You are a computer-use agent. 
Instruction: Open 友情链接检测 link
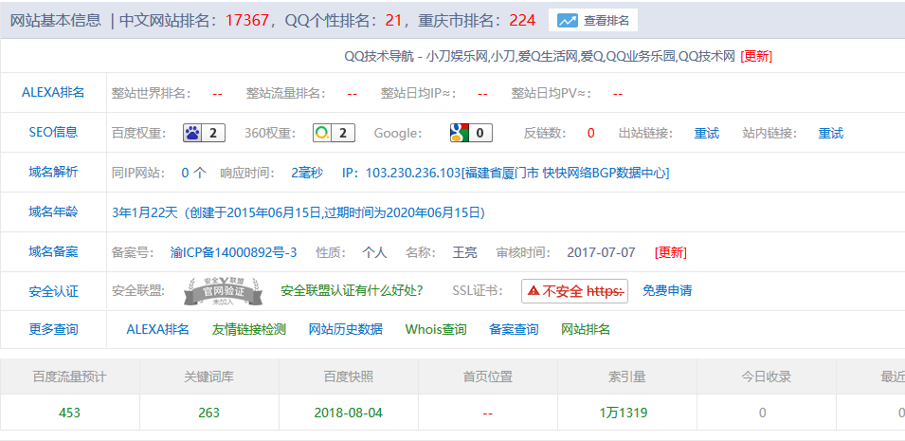pyautogui.click(x=249, y=329)
